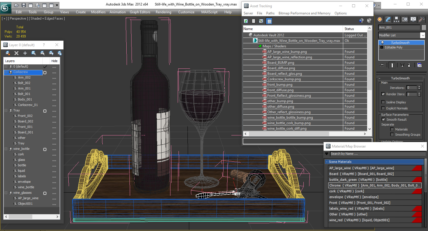The image size is (428, 231).
Task: Click the Save File floppy disk icon
Action: click(x=24, y=5)
